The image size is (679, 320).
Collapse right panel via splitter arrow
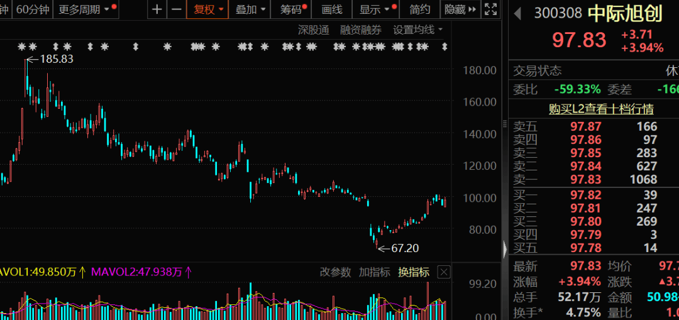505,250
